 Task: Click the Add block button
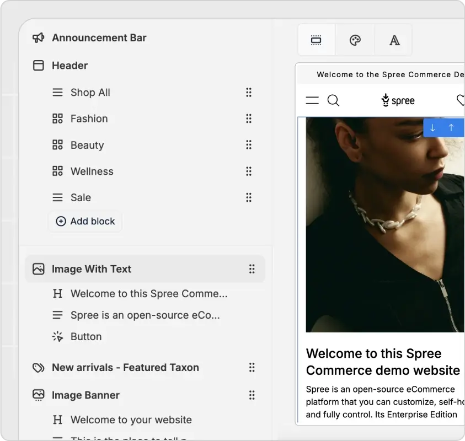click(85, 221)
